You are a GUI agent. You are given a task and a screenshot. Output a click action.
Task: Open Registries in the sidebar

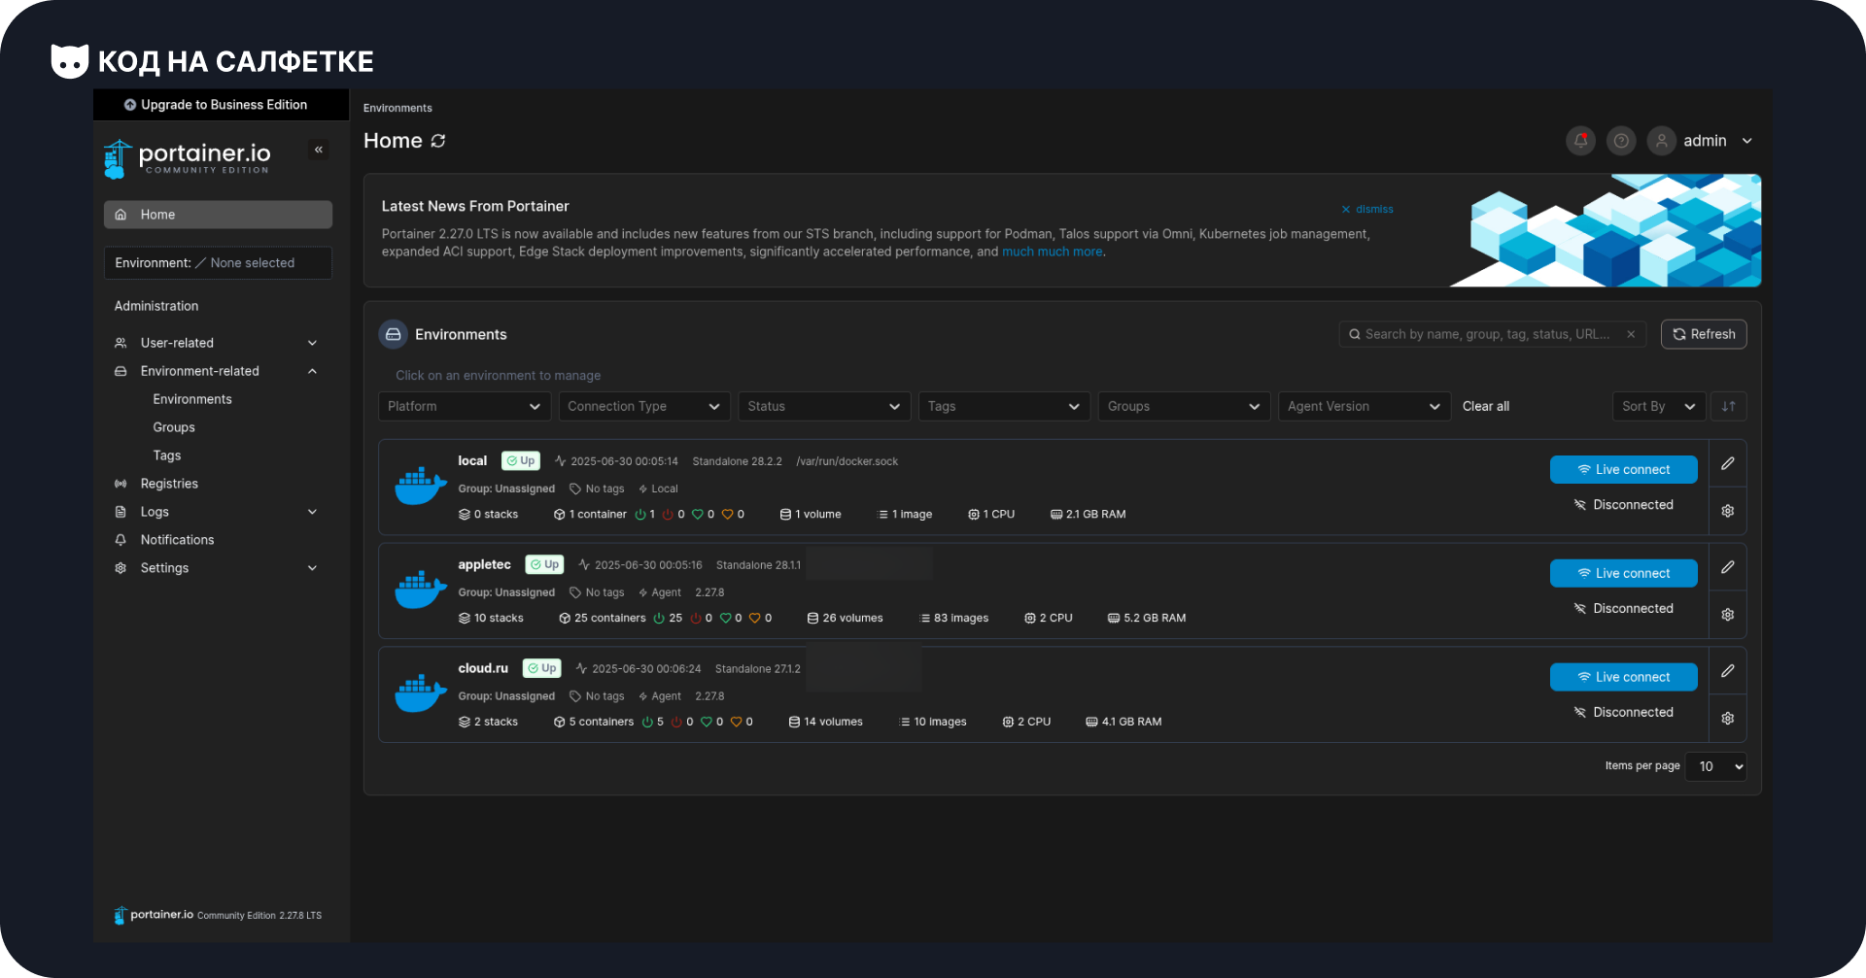169,484
